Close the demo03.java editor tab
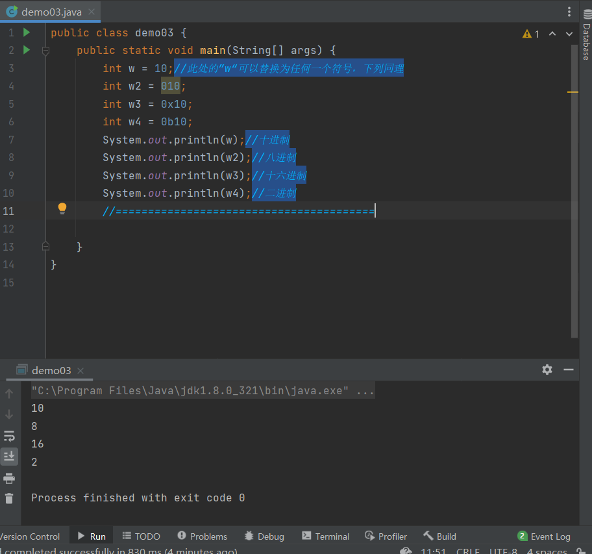 click(92, 12)
